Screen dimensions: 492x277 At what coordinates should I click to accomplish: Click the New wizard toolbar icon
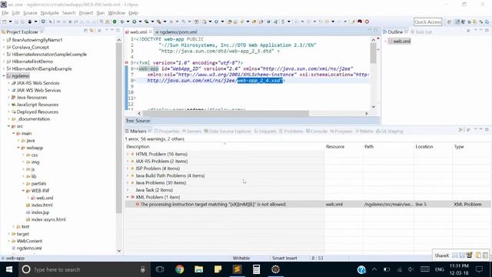5,22
